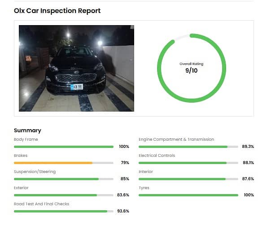Click the Overall Rating 9/10 circle gauge
The width and height of the screenshot is (271, 225).
(x=191, y=68)
